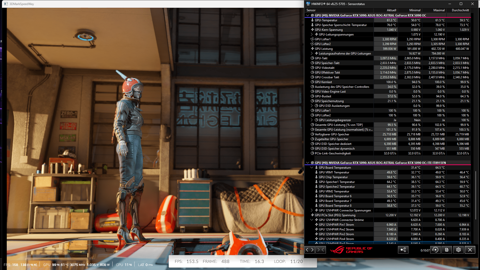
Task: Reset the sensor min/max clock icon
Action: pos(435,250)
